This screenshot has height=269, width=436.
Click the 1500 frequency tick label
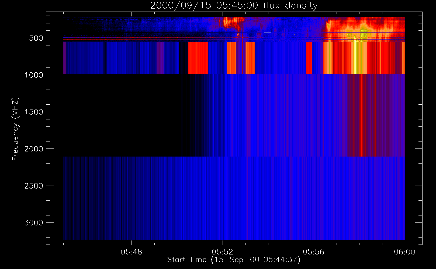click(x=34, y=112)
